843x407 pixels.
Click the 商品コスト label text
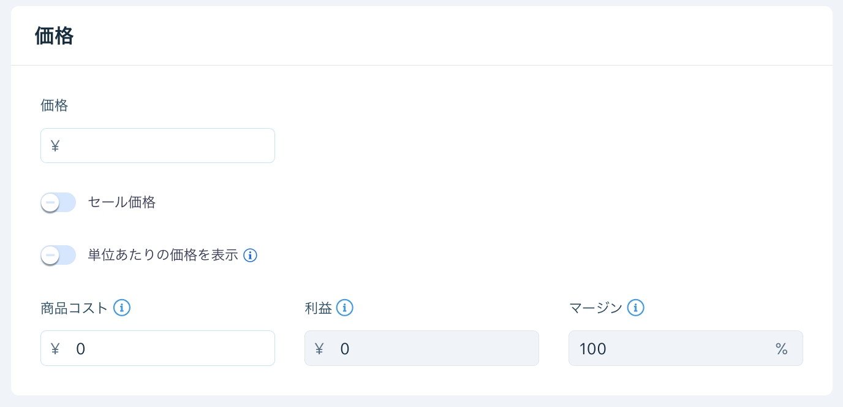pos(74,308)
